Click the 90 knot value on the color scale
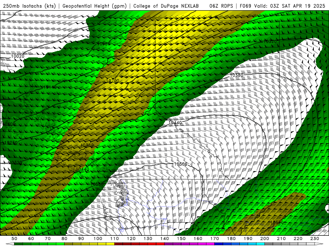This screenshot has height=246, width=329. click(x=81, y=239)
